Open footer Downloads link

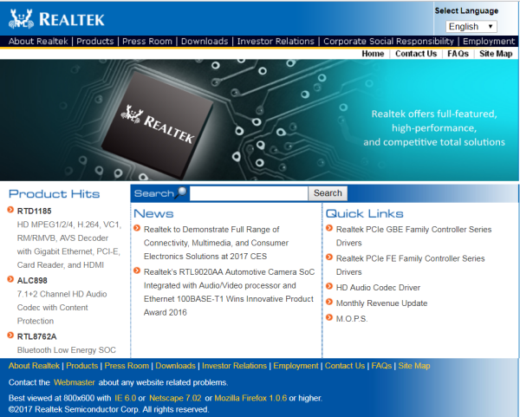[175, 366]
